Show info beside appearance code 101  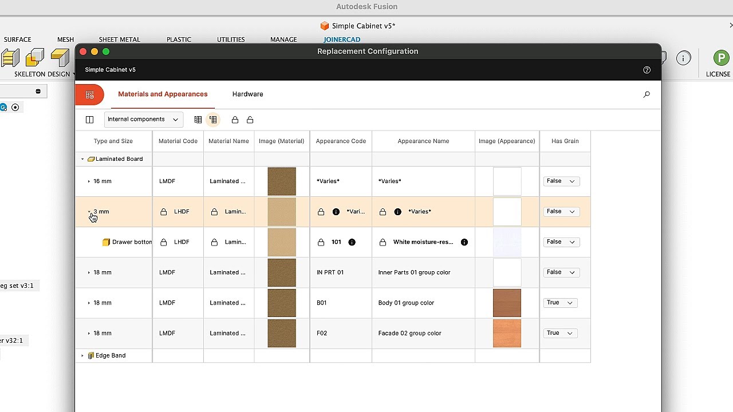352,242
